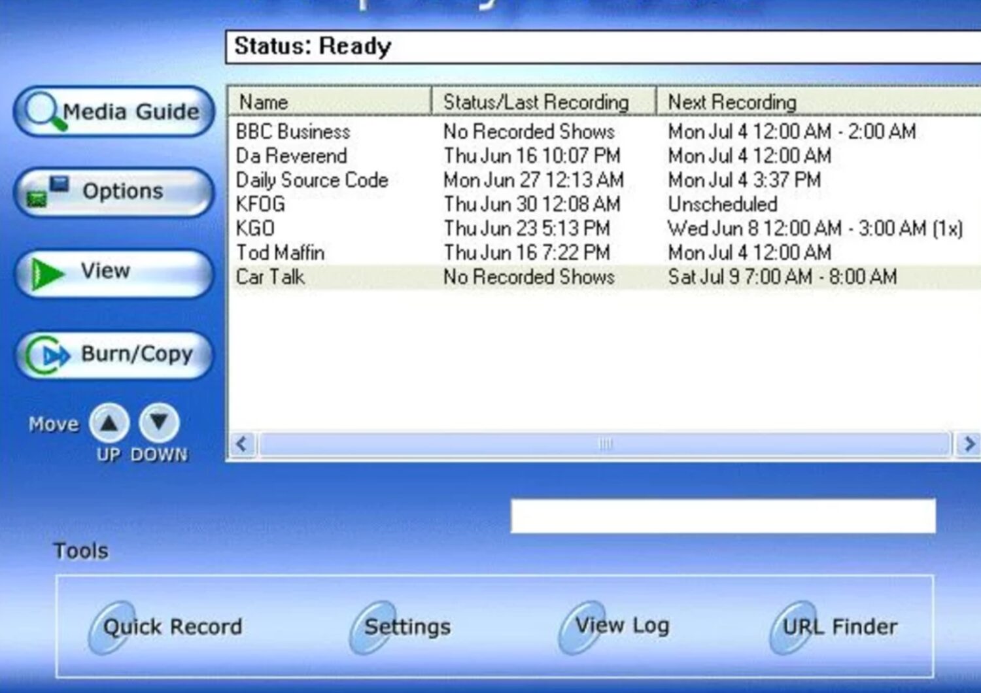Open the Media Guide magnifier button

coord(114,112)
